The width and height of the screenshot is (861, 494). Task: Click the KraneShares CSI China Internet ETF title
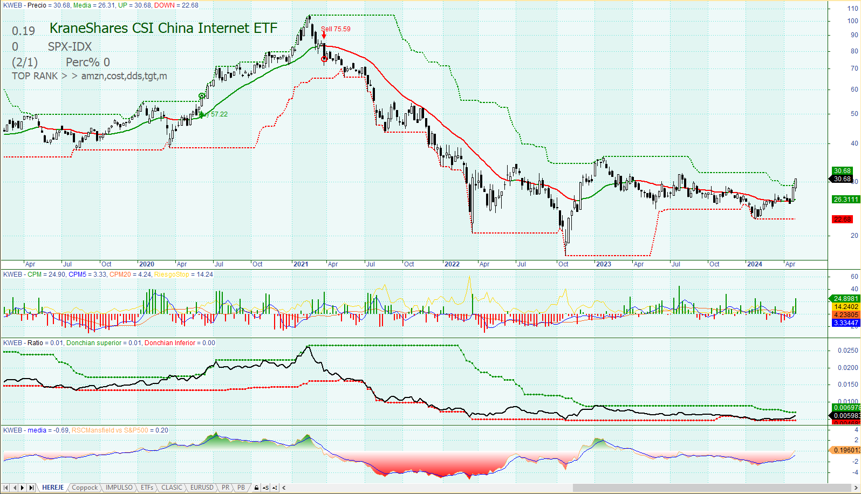coord(163,28)
